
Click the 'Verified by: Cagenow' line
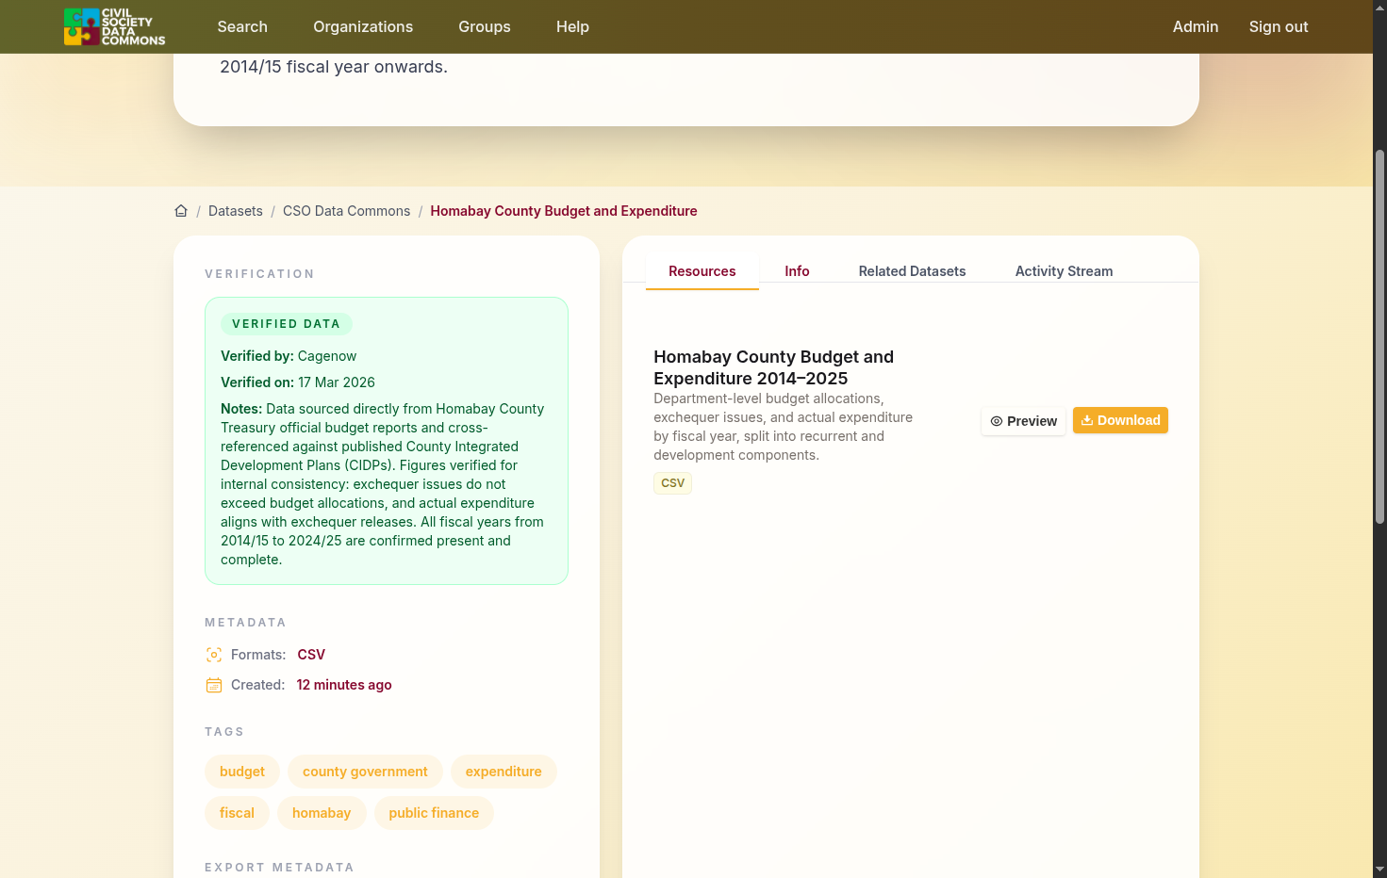pos(289,356)
